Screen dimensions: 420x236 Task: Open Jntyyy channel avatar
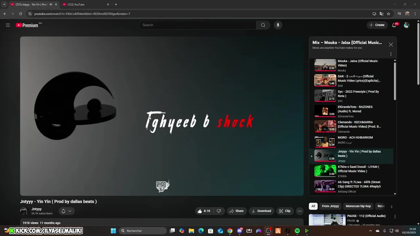click(24, 211)
